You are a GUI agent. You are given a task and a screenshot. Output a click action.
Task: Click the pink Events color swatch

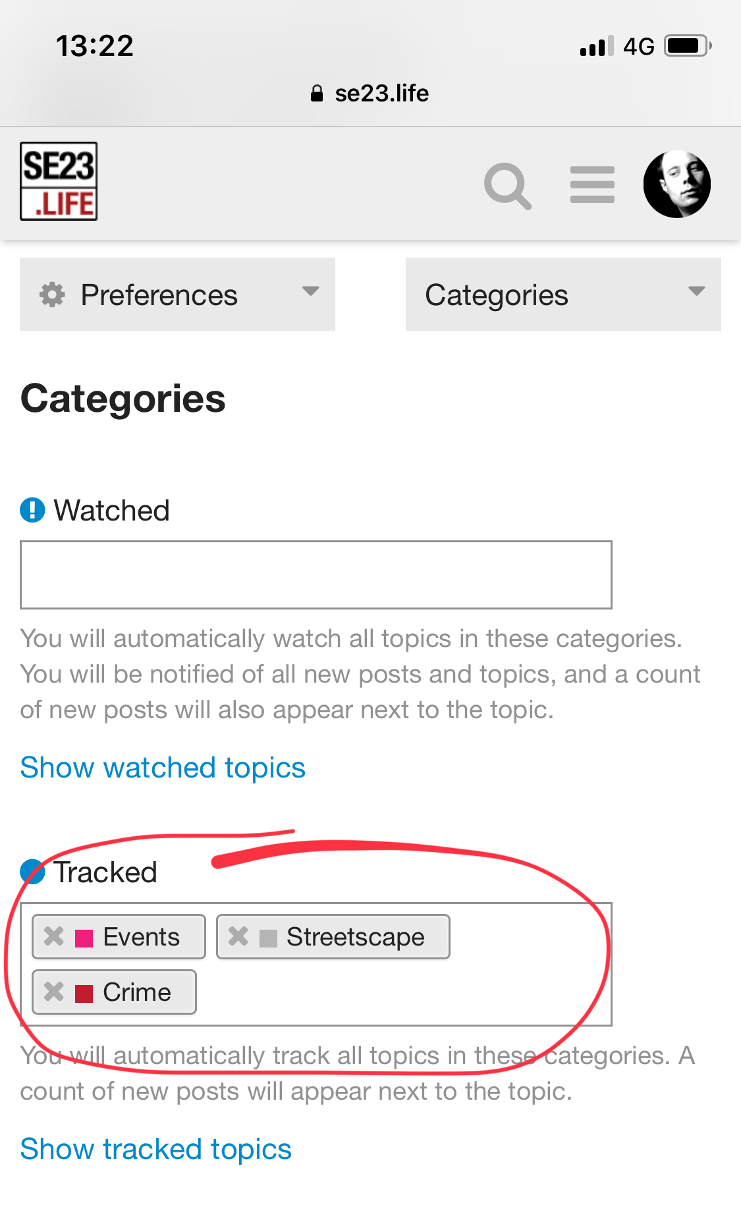[84, 938]
